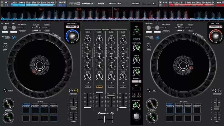Open left deck Flanger effect dropdown
The width and height of the screenshot is (224, 126).
(78, 27)
